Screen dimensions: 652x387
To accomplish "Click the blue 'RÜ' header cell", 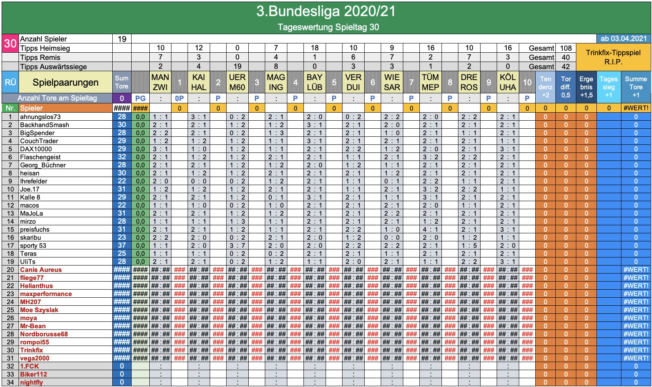I will [10, 82].
